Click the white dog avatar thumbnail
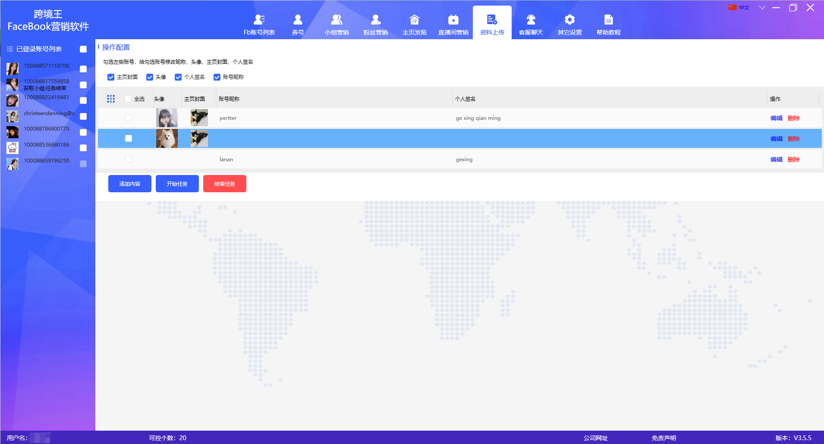The image size is (824, 444). pyautogui.click(x=167, y=138)
